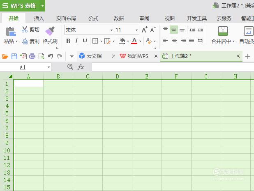Toggle Bold formatting

click(68, 41)
